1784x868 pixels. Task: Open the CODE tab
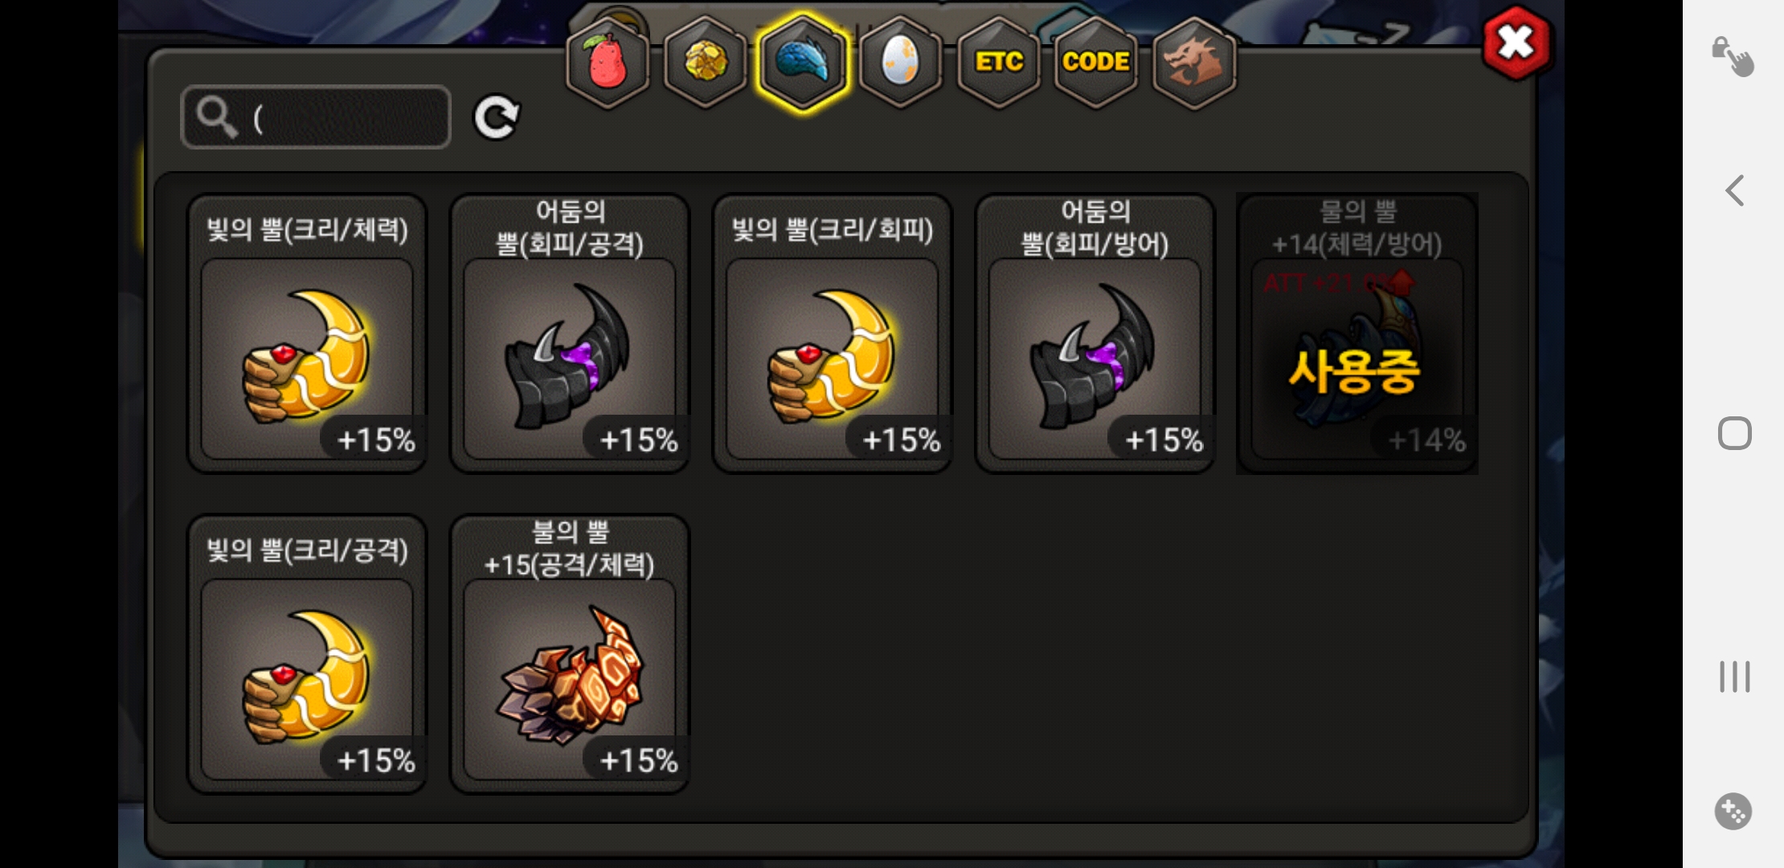click(x=1096, y=62)
